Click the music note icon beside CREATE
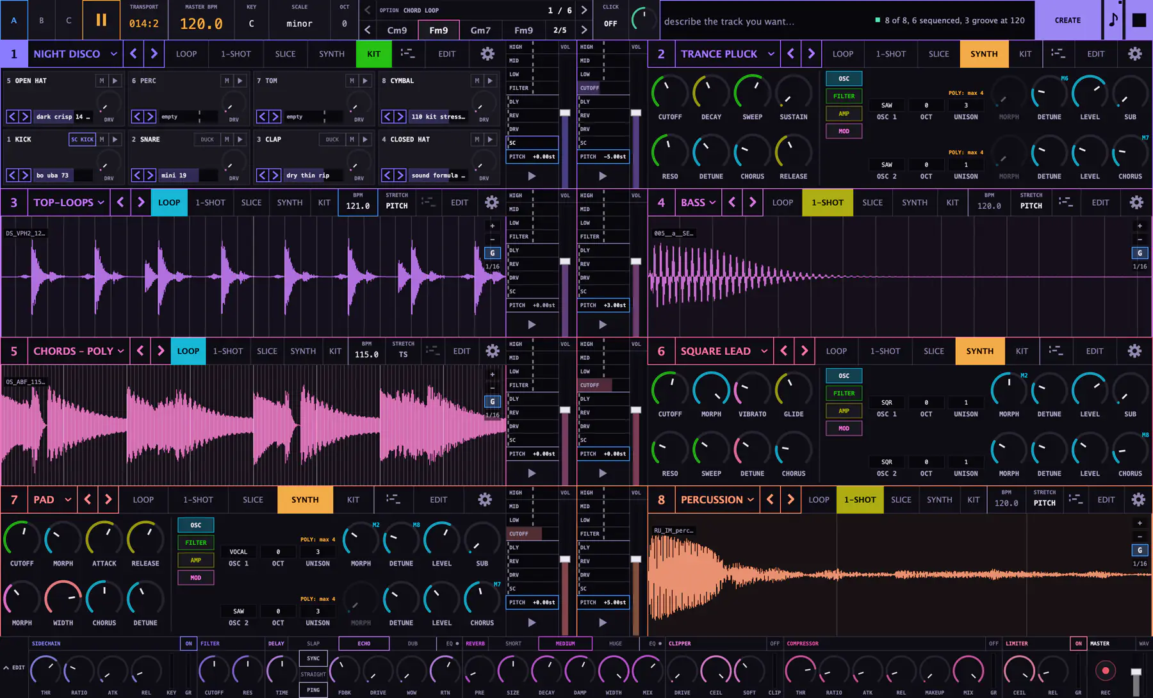 coord(1113,20)
